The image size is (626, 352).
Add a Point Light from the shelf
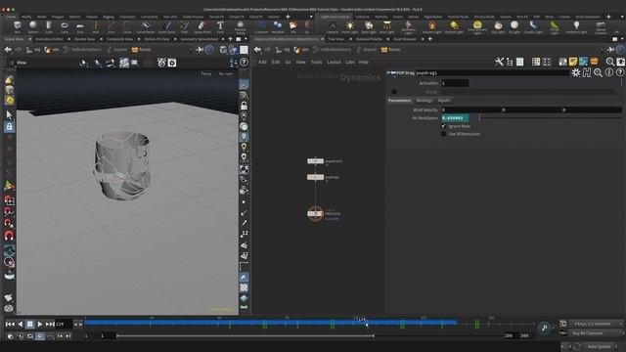click(x=350, y=26)
